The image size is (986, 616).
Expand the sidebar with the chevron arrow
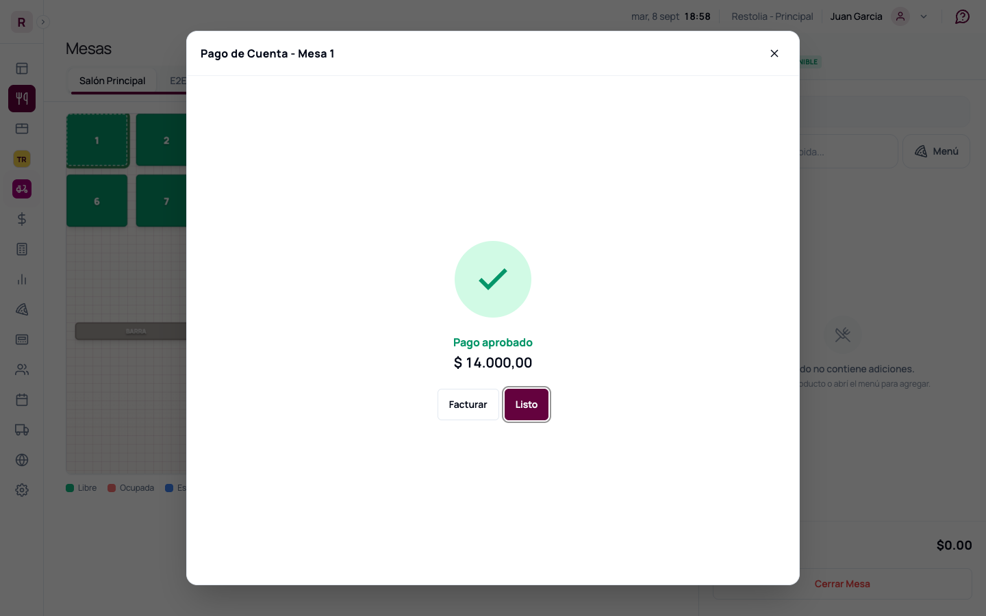coord(43,22)
